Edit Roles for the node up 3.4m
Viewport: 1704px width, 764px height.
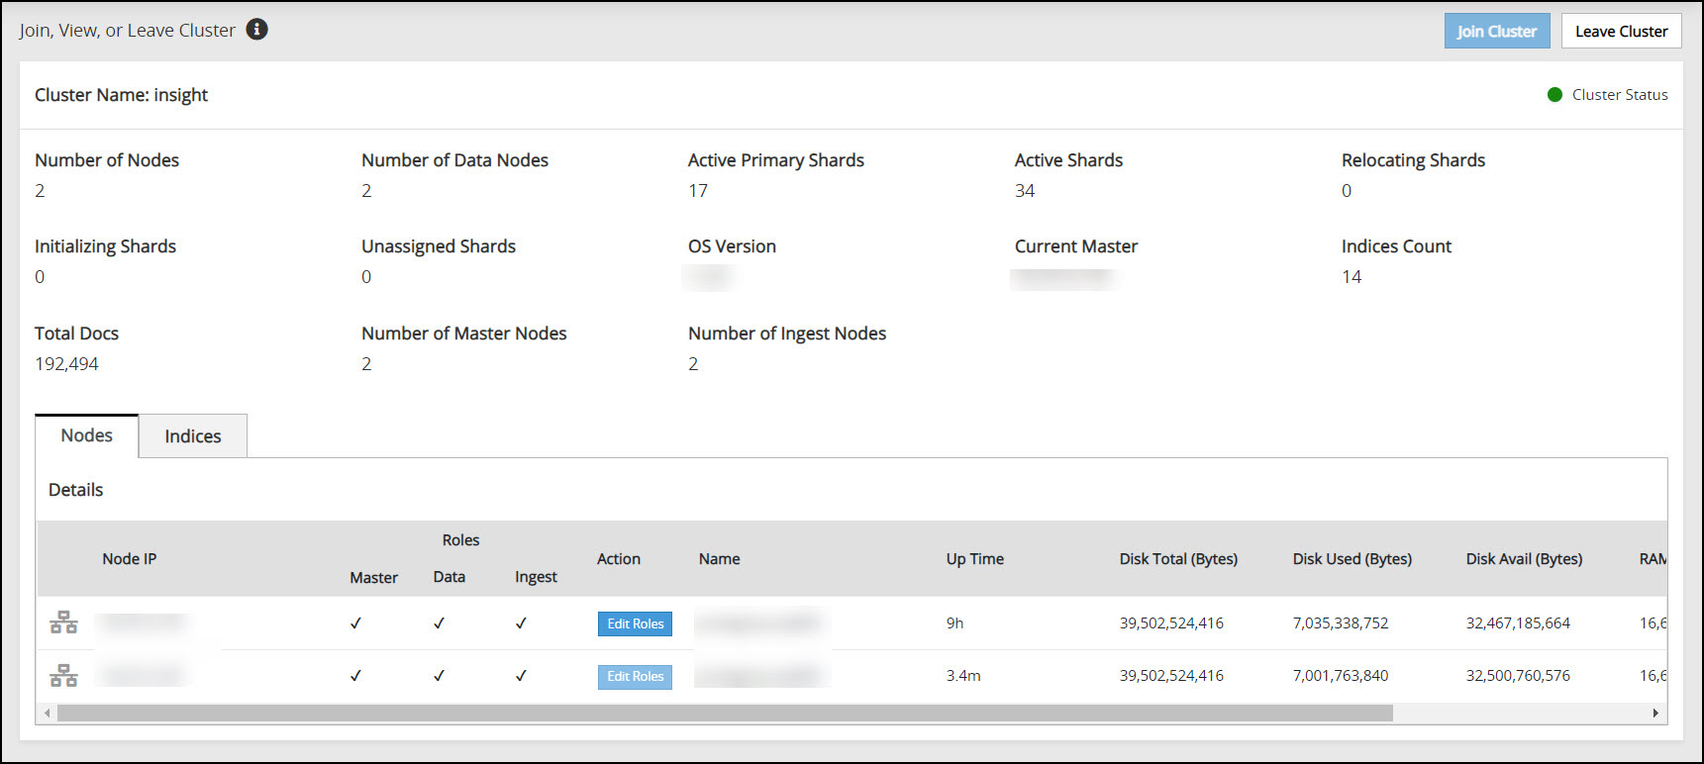(635, 677)
